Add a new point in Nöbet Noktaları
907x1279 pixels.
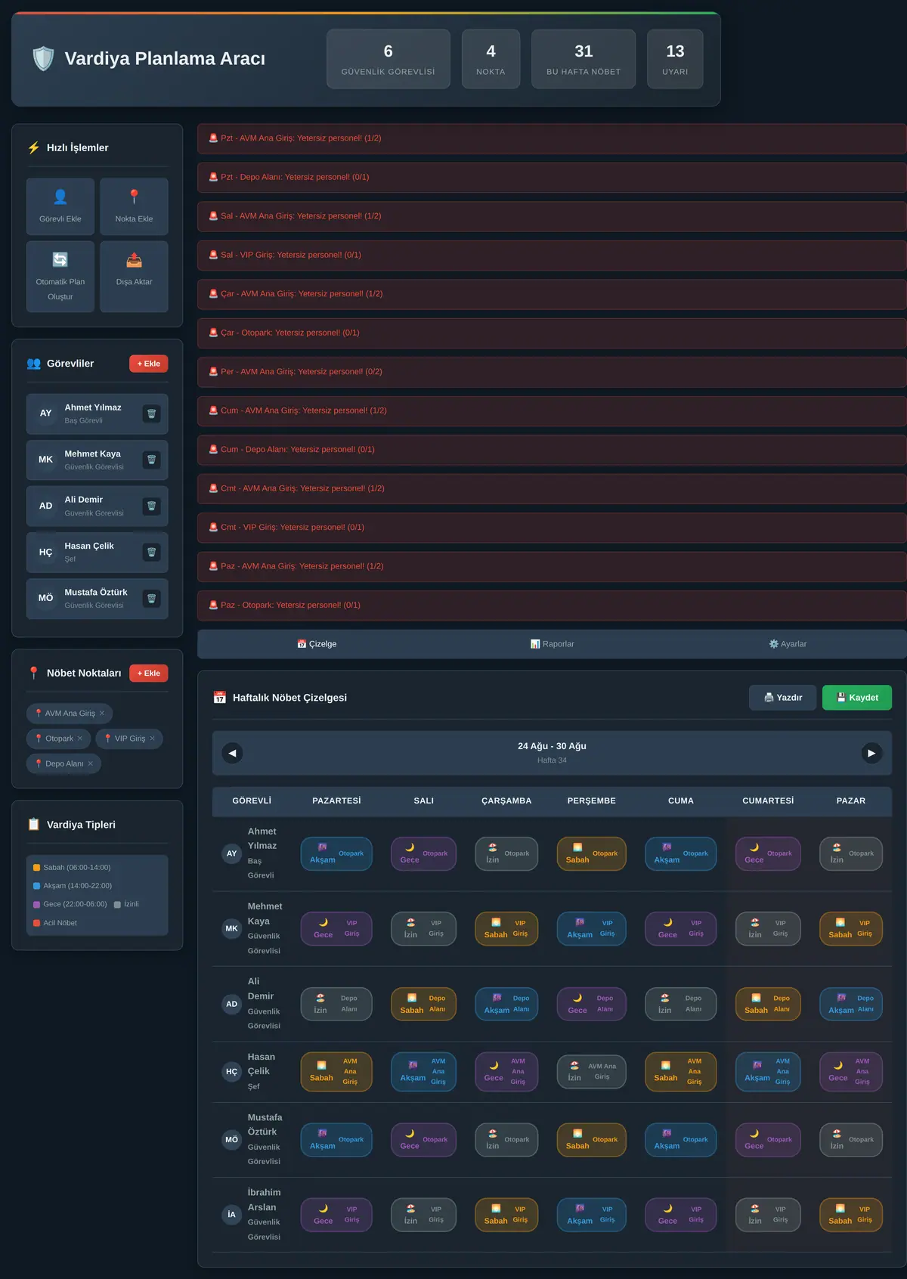(149, 673)
